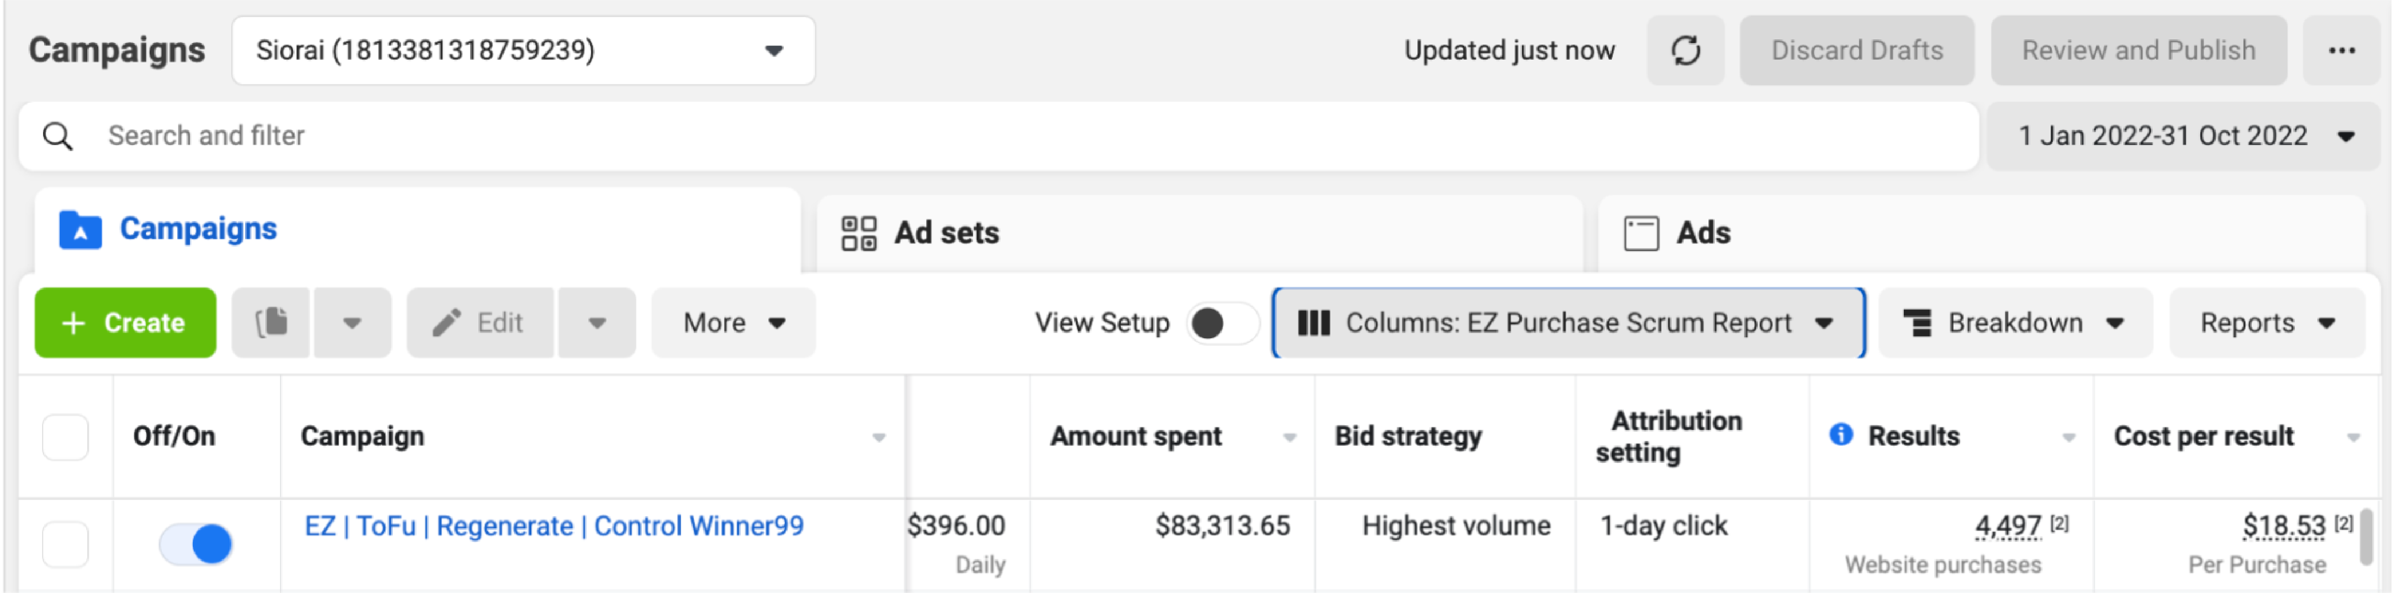2392x593 pixels.
Task: Click the Edit pencil button
Action: click(x=480, y=323)
